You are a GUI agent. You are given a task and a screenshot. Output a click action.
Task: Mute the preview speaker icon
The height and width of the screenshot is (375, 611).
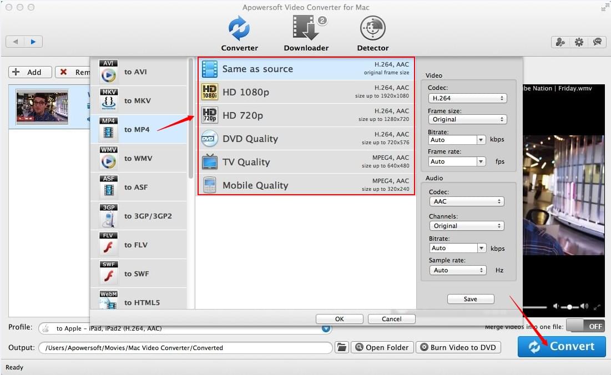pyautogui.click(x=556, y=307)
